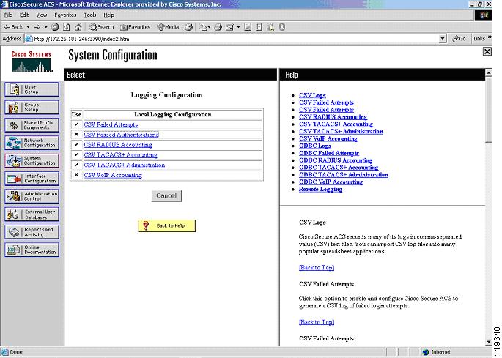This screenshot has height=358, width=502.
Task: Open the Edit menu
Action: 24,15
